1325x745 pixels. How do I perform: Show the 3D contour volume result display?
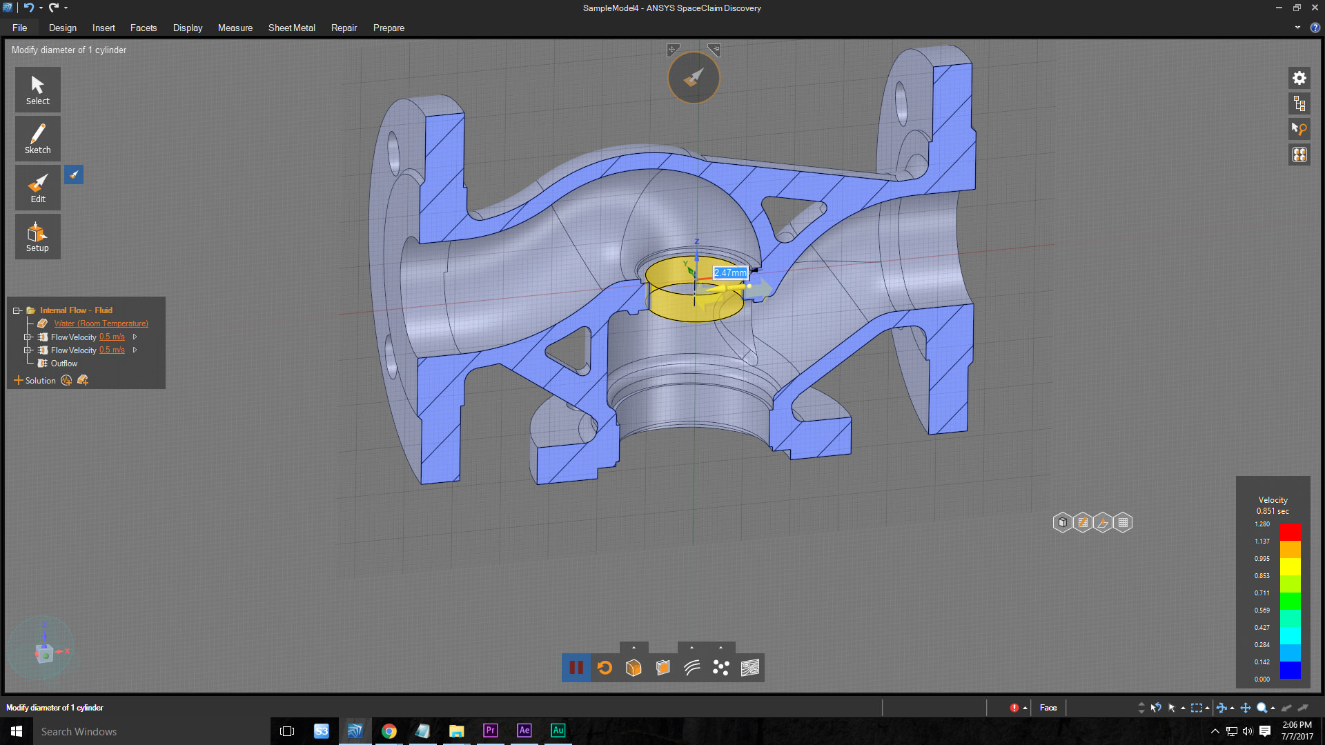(634, 667)
